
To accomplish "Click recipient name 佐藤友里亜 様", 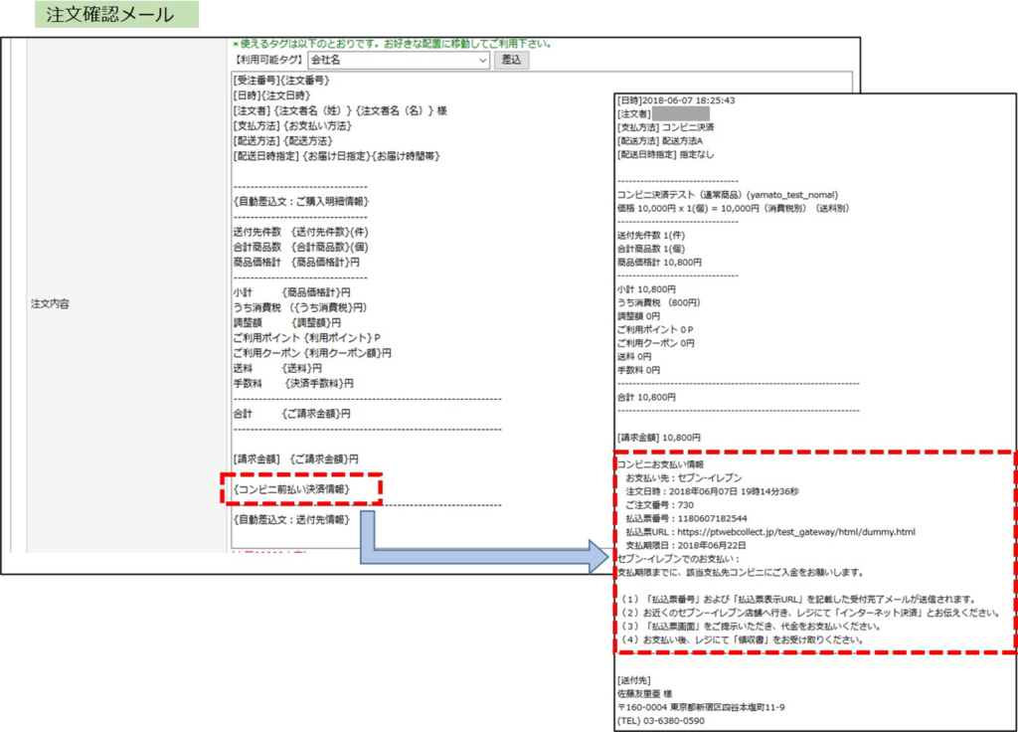I will tap(644, 694).
